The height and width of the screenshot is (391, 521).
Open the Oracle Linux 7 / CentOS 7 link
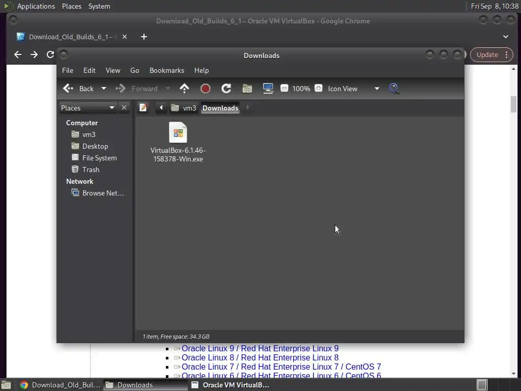(281, 367)
